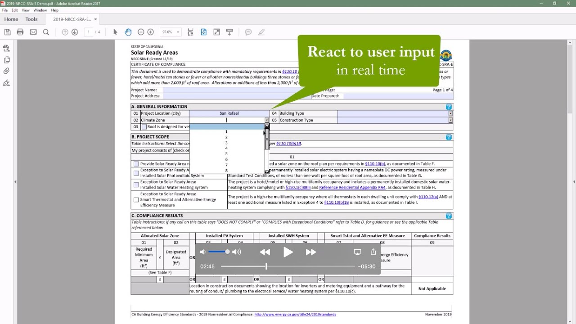The image size is (576, 324).
Task: Fit one full page to window
Action: 203,32
